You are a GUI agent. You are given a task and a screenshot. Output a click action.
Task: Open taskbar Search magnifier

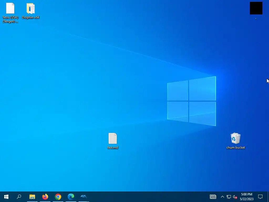point(19,197)
